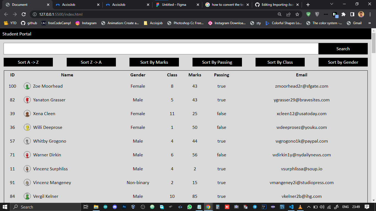Screen dimensions: 376x211
Task: Open the Chrome three-dot menu
Action: (370, 14)
